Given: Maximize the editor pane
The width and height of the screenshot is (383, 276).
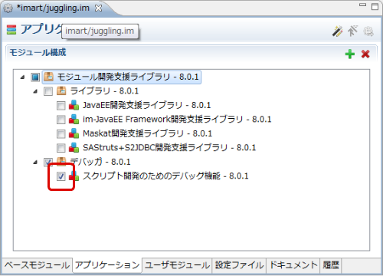Looking at the screenshot, I should pos(375,6).
